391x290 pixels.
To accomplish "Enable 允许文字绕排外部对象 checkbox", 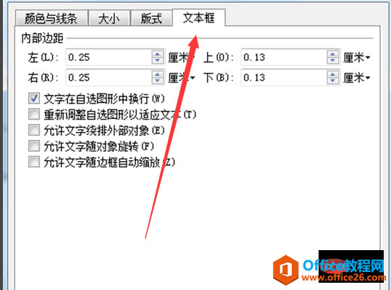I will 34,130.
